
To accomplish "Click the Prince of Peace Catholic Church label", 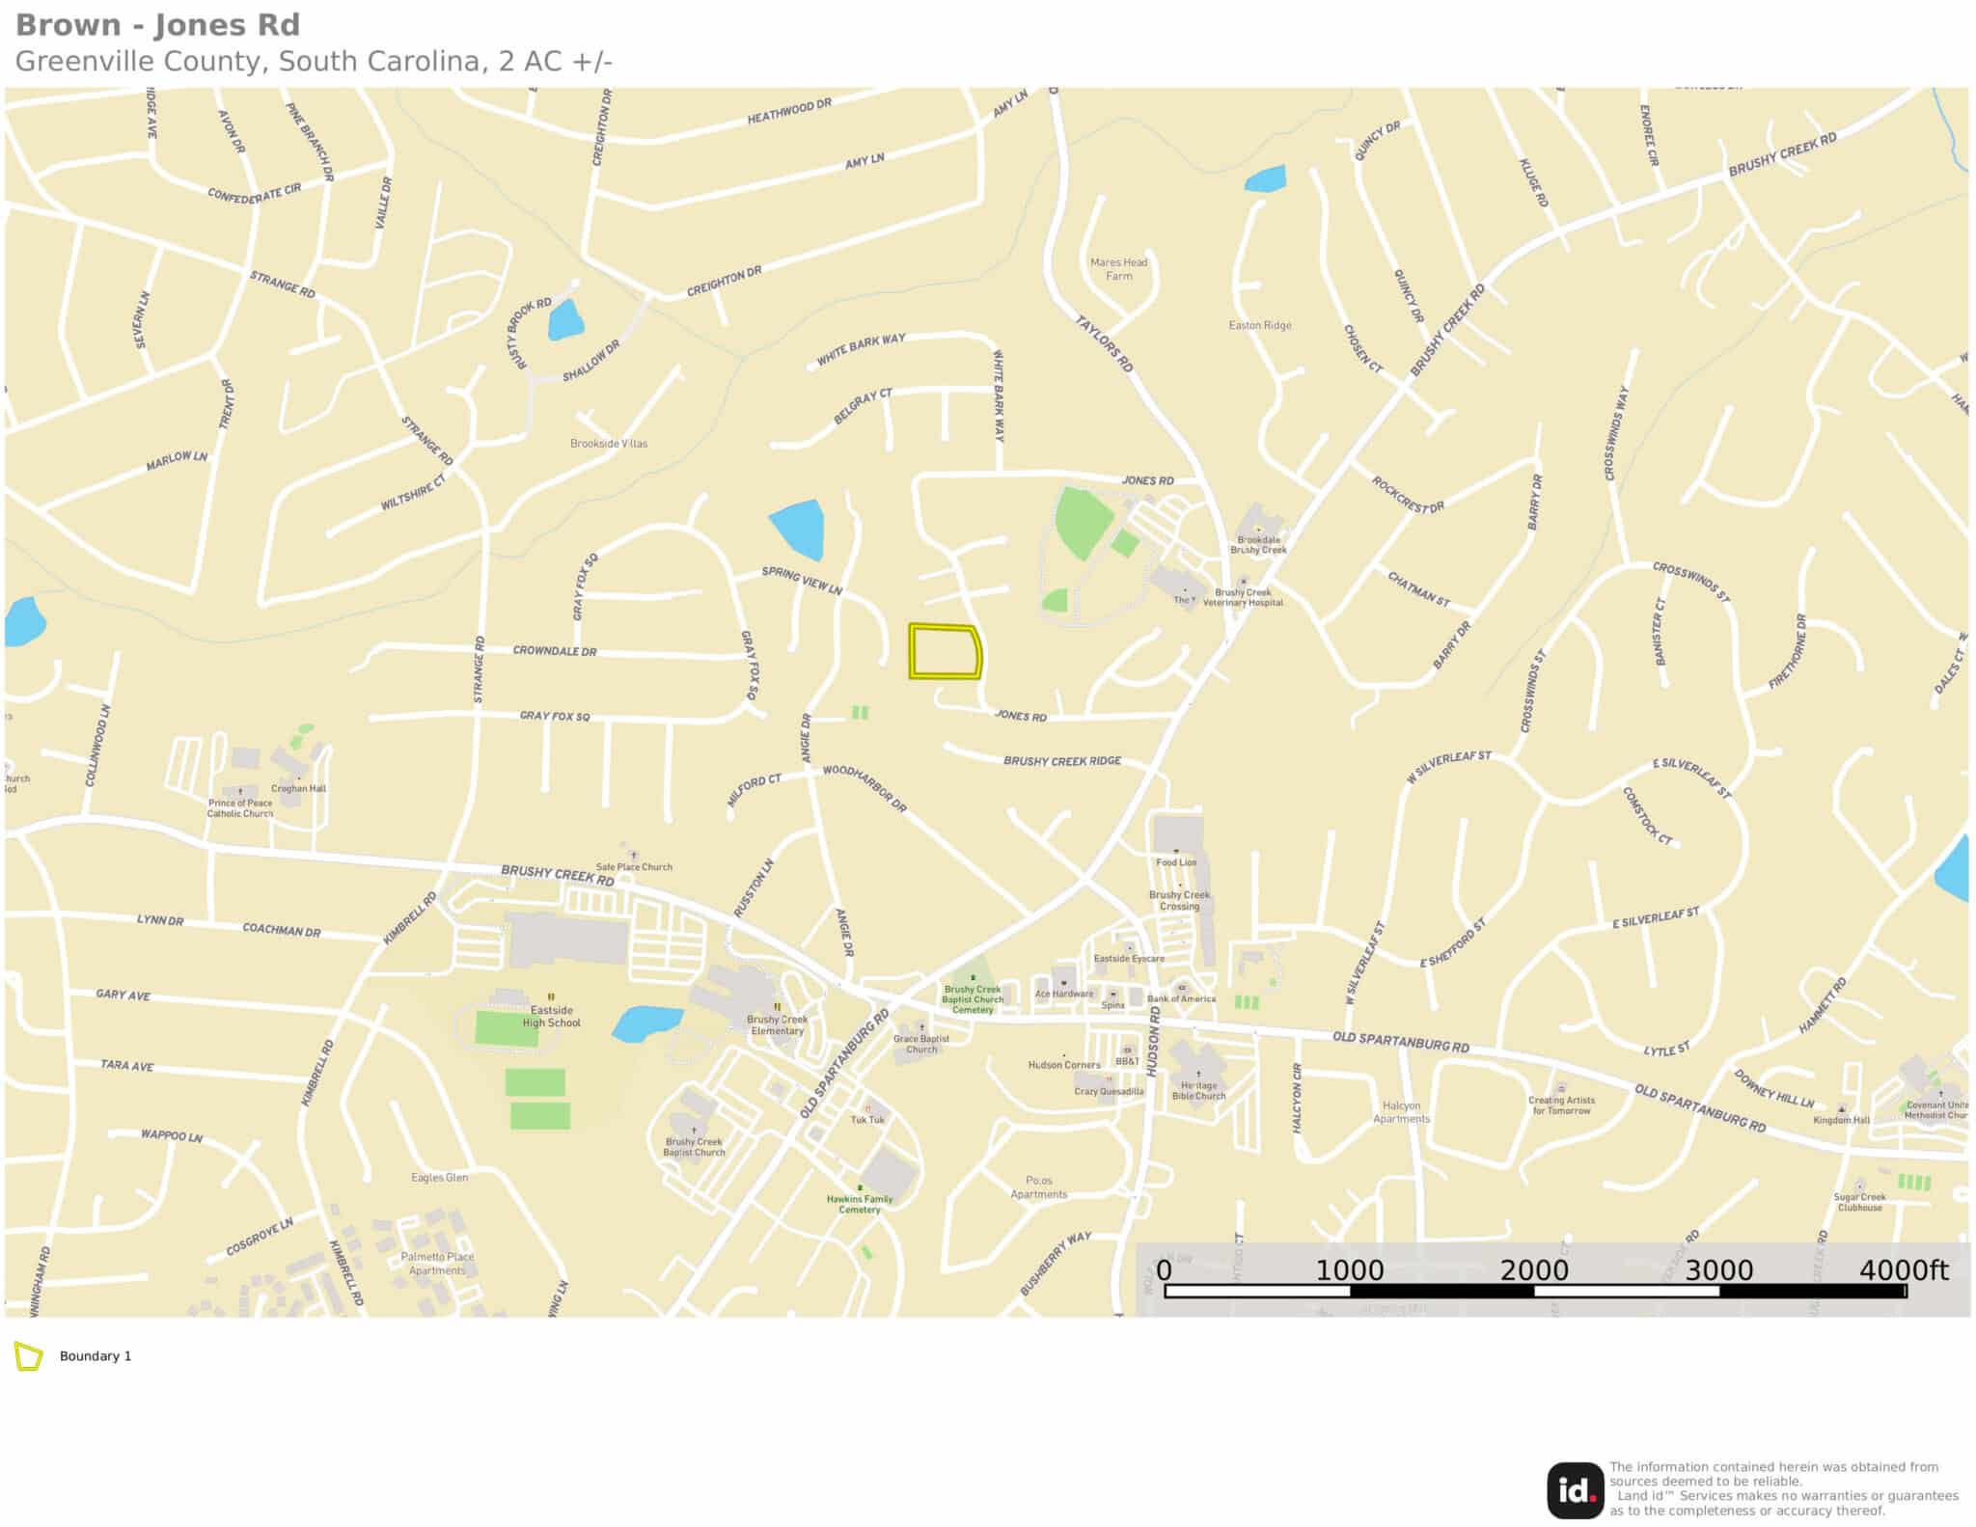I will (x=240, y=808).
